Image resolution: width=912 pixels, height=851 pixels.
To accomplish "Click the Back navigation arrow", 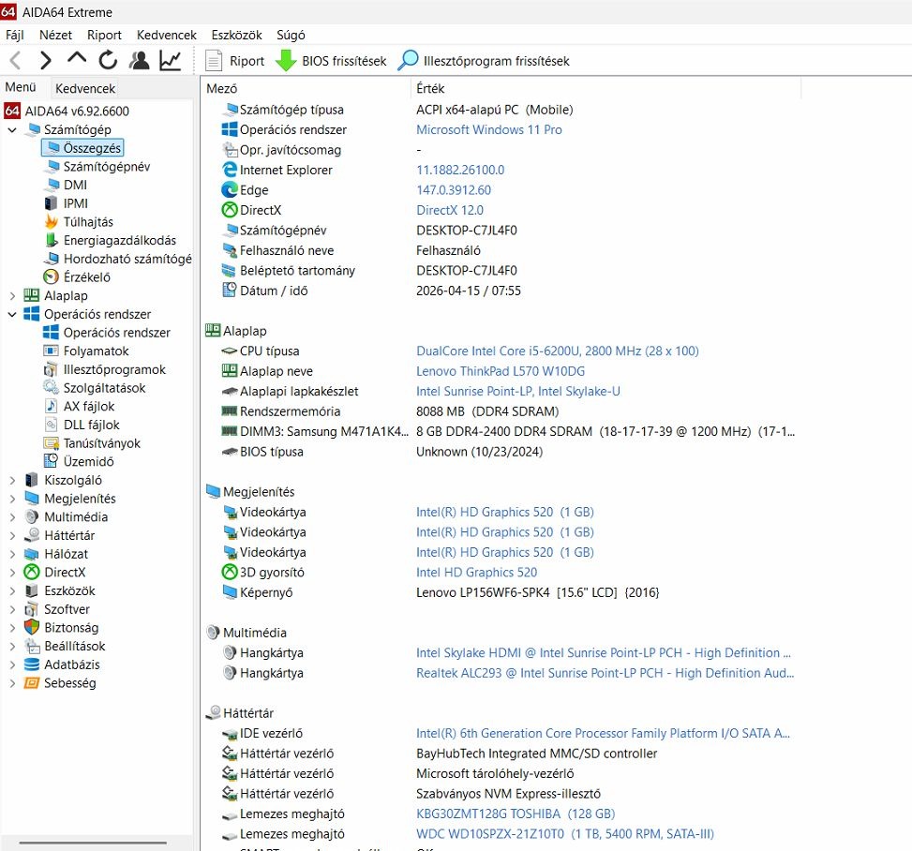I will pos(16,61).
